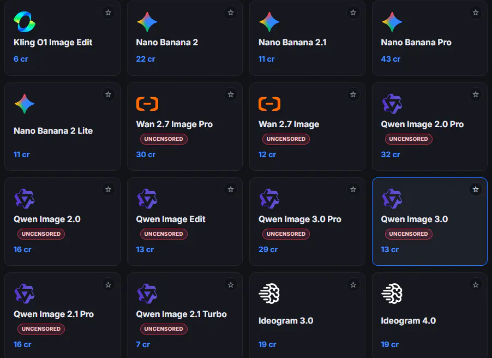Star the Wan 2.7 Image card

coord(353,94)
